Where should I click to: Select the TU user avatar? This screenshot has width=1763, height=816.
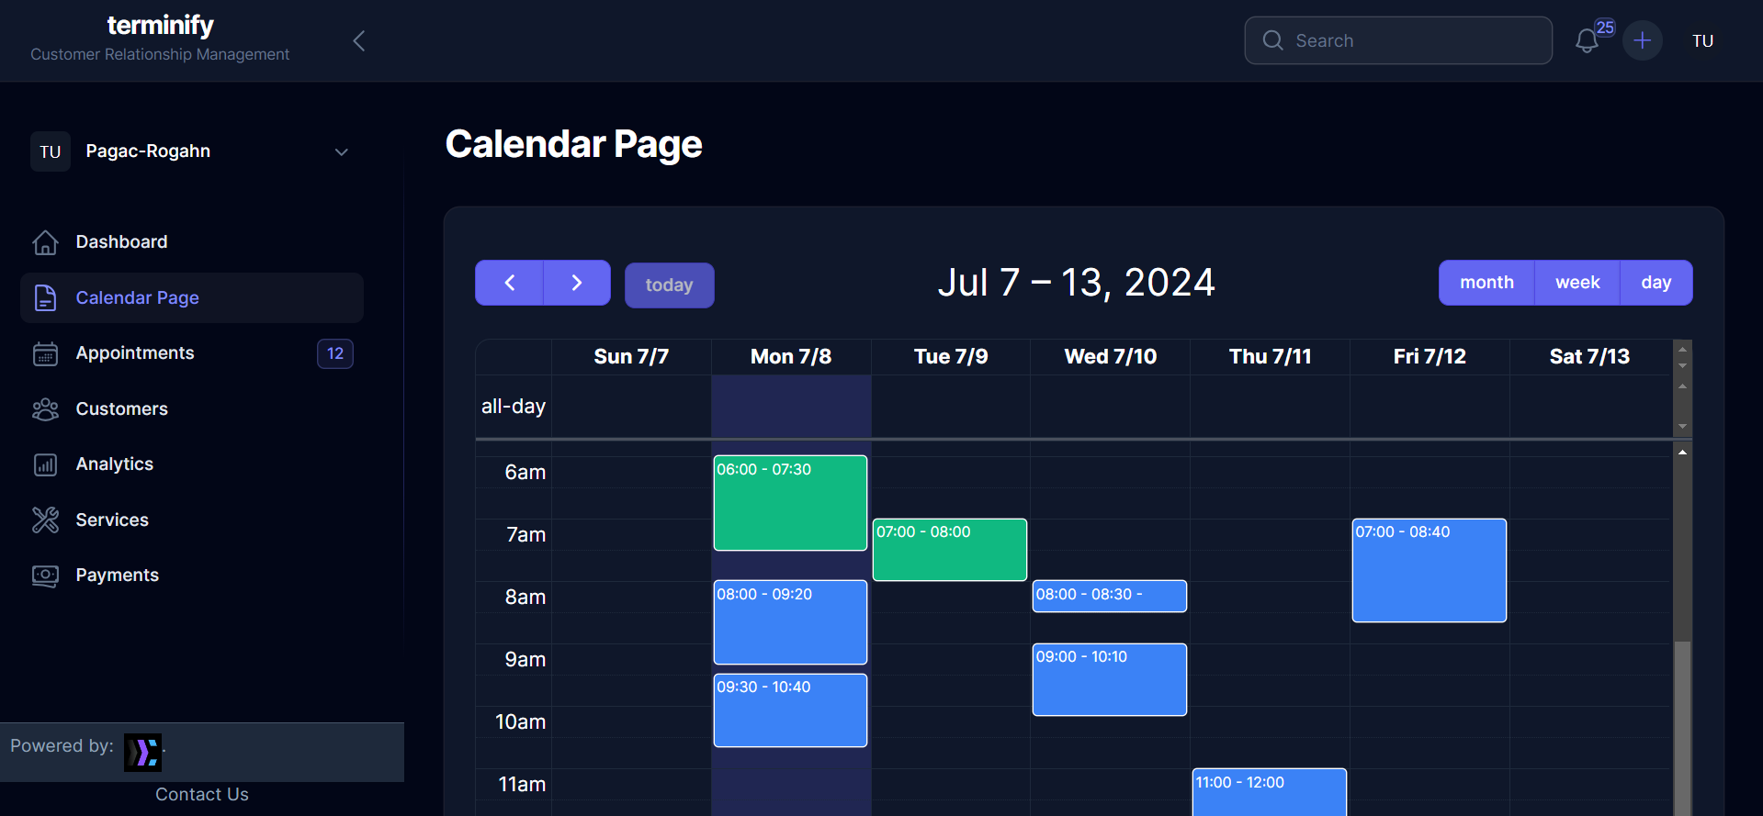point(1702,40)
